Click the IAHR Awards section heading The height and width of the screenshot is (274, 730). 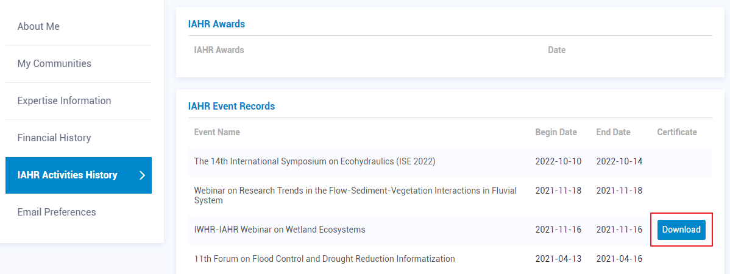coord(216,24)
